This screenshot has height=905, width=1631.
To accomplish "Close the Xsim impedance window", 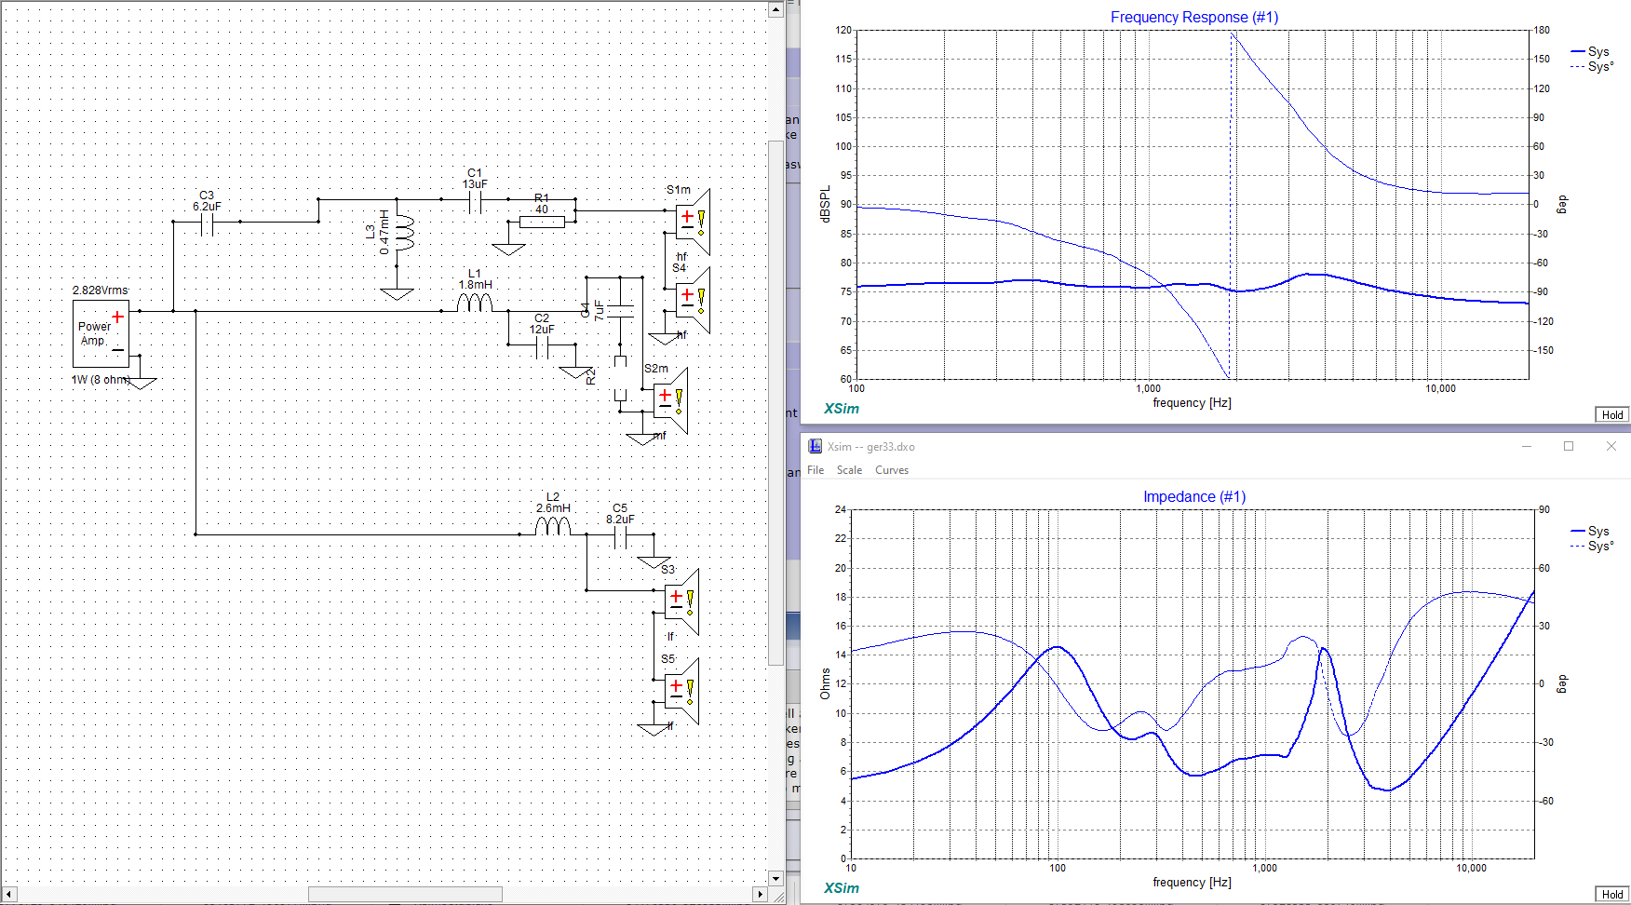I will [1611, 446].
